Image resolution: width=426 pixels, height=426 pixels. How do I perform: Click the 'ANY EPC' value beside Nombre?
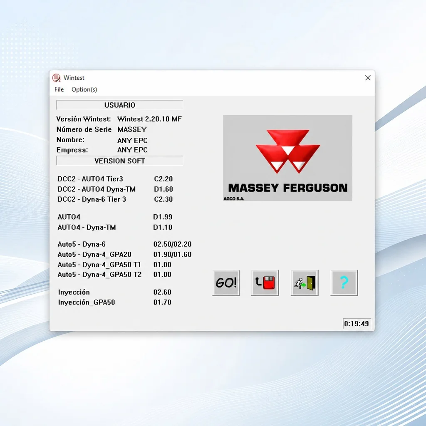click(132, 141)
